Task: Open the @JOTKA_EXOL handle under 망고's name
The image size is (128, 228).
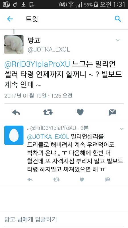Action: (x=49, y=50)
